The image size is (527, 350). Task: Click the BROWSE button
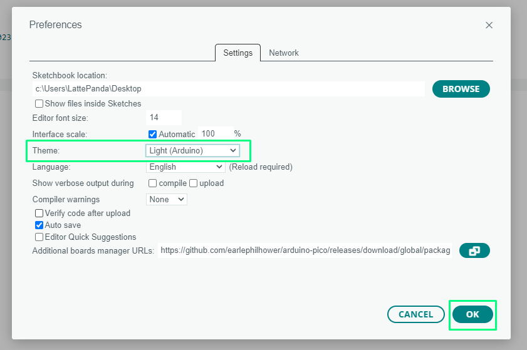(461, 89)
